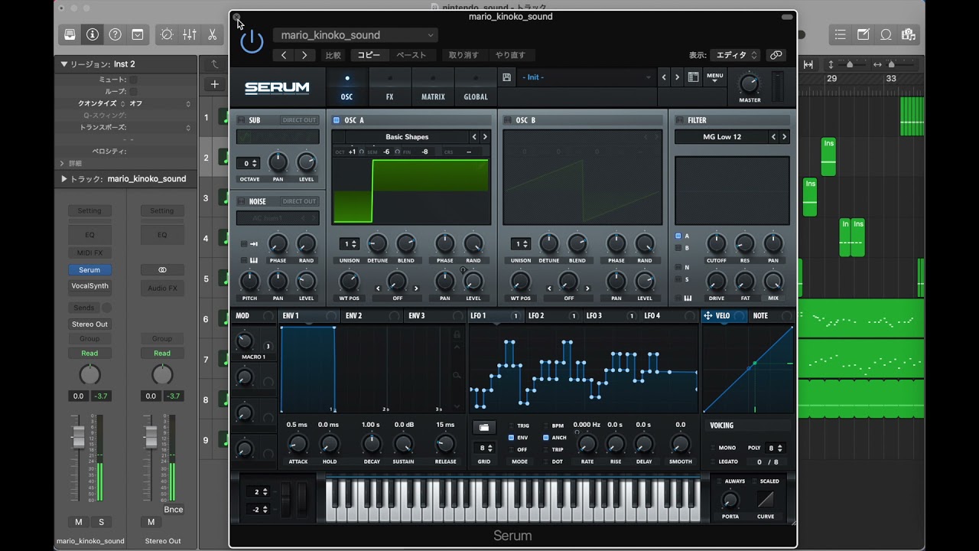Open the MG Low 12 filter type menu
This screenshot has width=979, height=551.
point(722,137)
